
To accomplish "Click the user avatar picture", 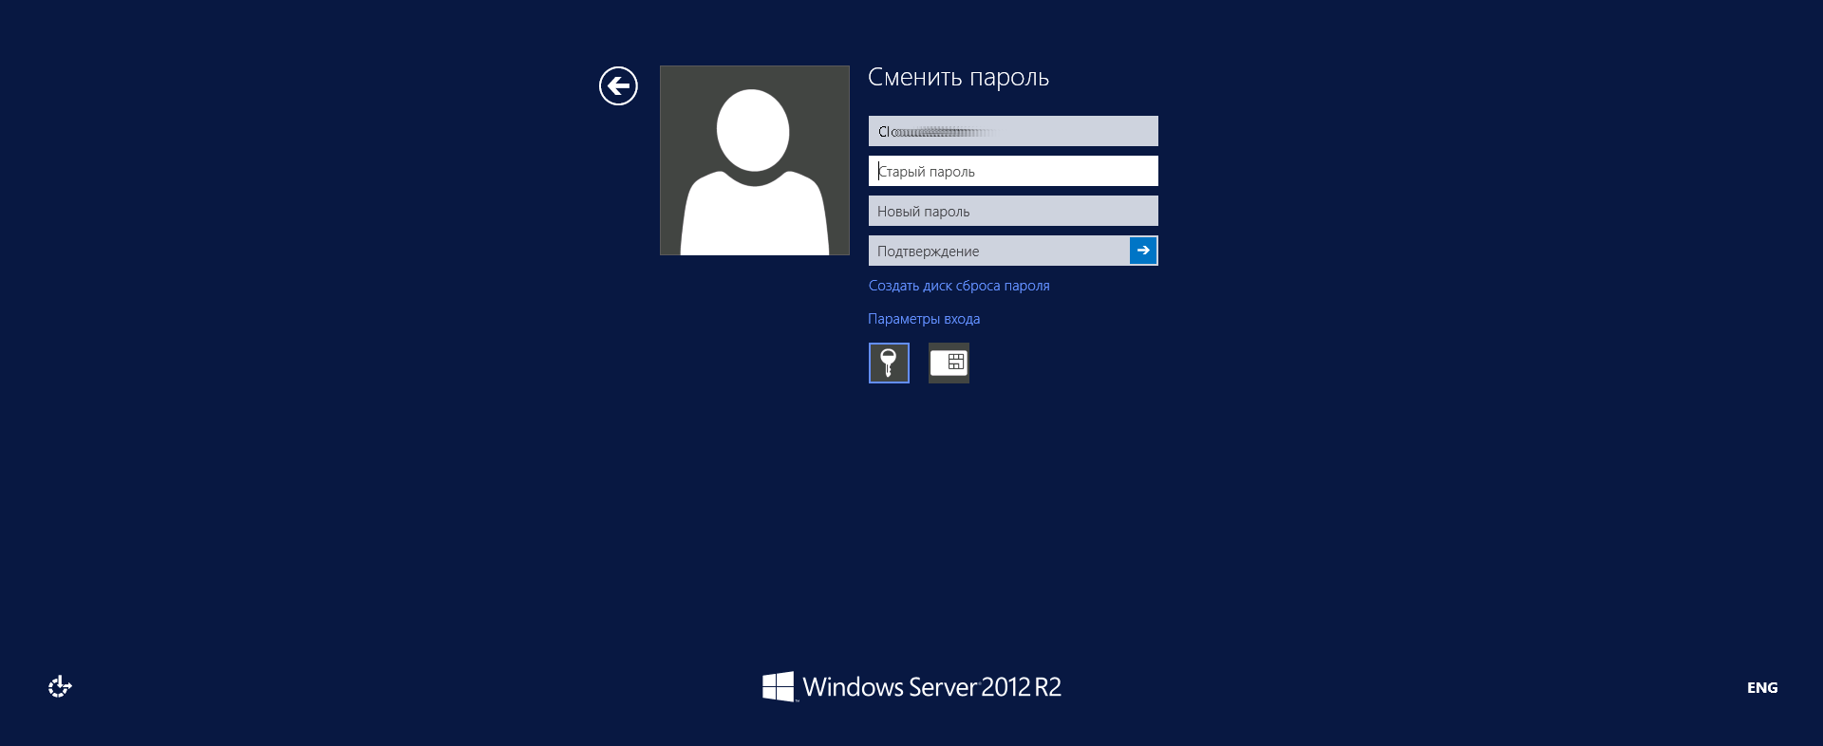I will pos(754,160).
